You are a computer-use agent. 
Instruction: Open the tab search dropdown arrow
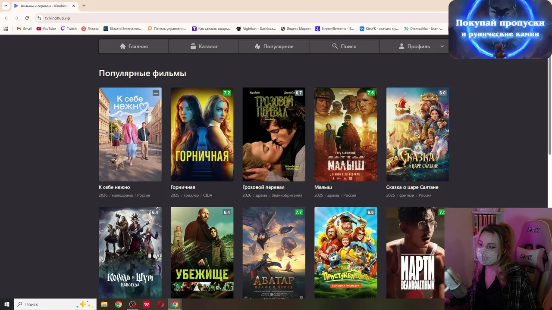[x=6, y=6]
